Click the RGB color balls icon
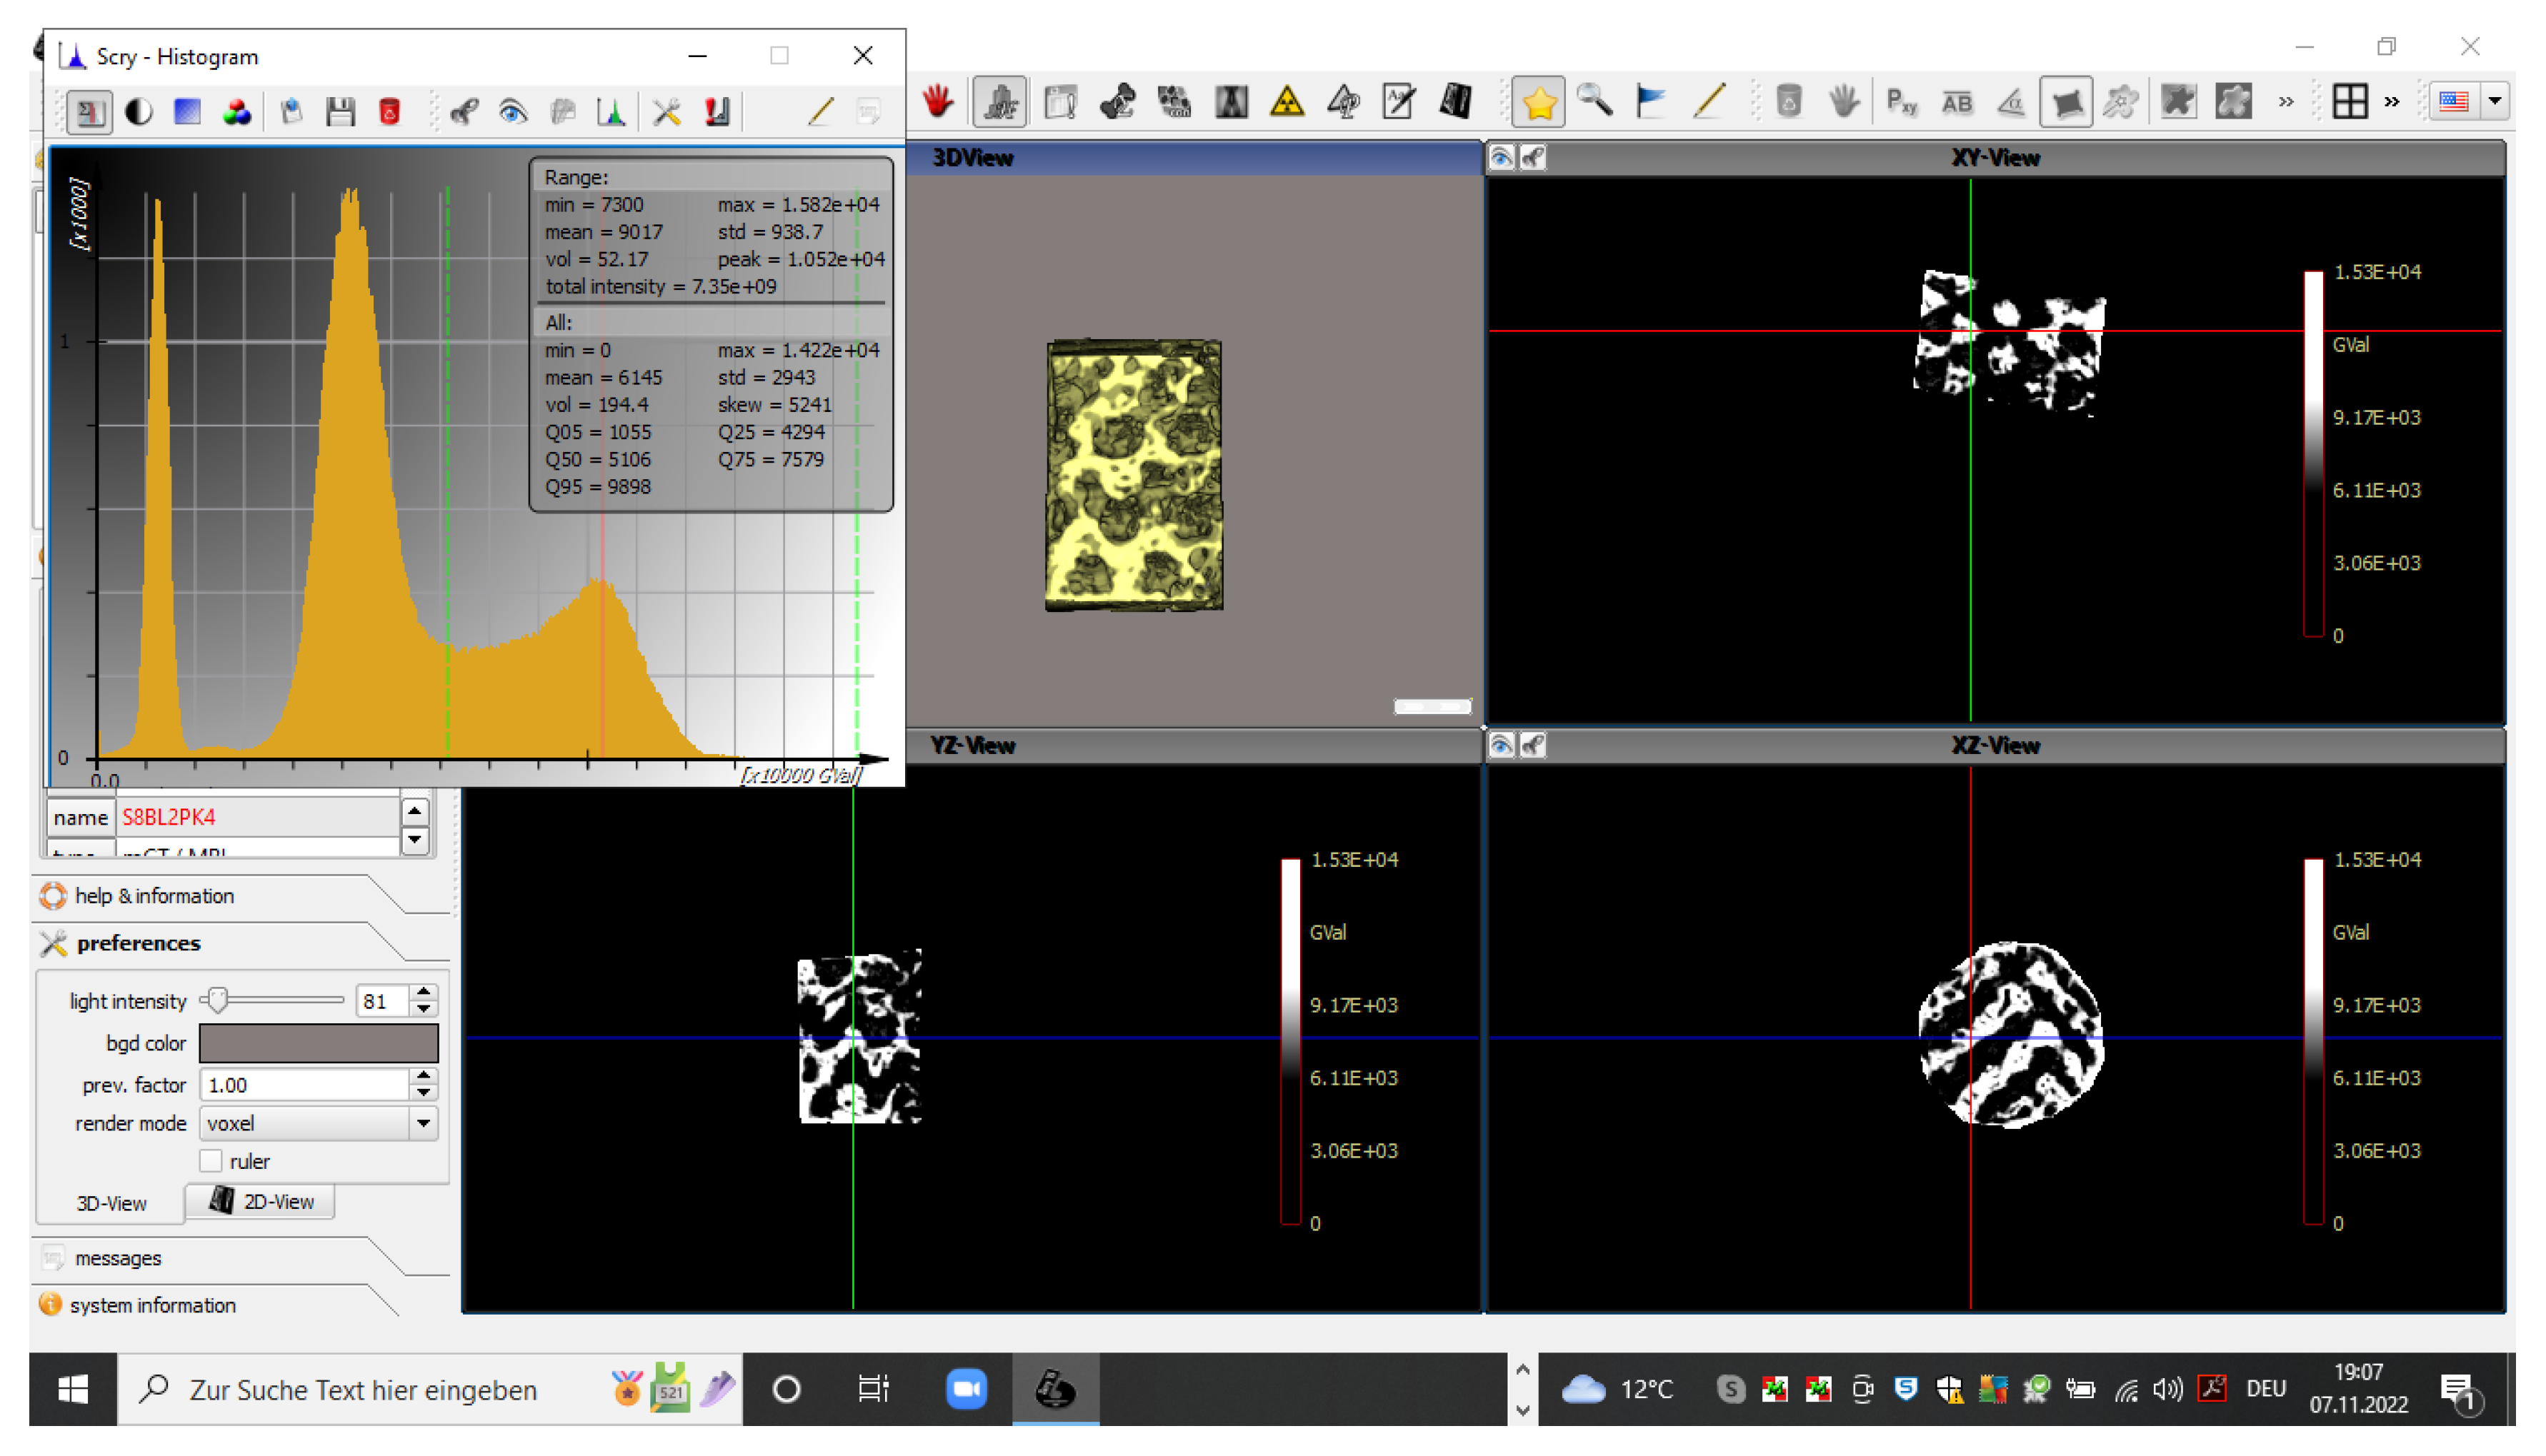 pos(236,111)
